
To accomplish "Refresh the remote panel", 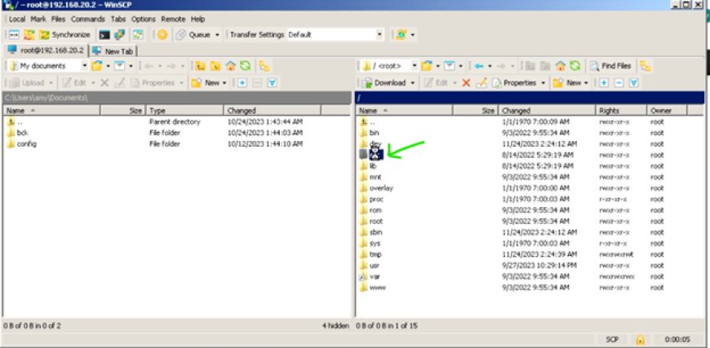I will pos(575,66).
